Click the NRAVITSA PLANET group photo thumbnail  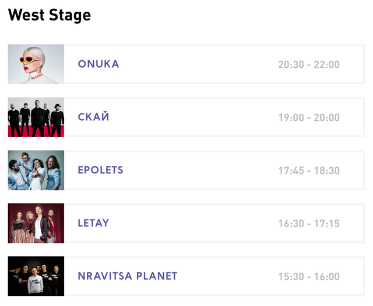click(36, 276)
